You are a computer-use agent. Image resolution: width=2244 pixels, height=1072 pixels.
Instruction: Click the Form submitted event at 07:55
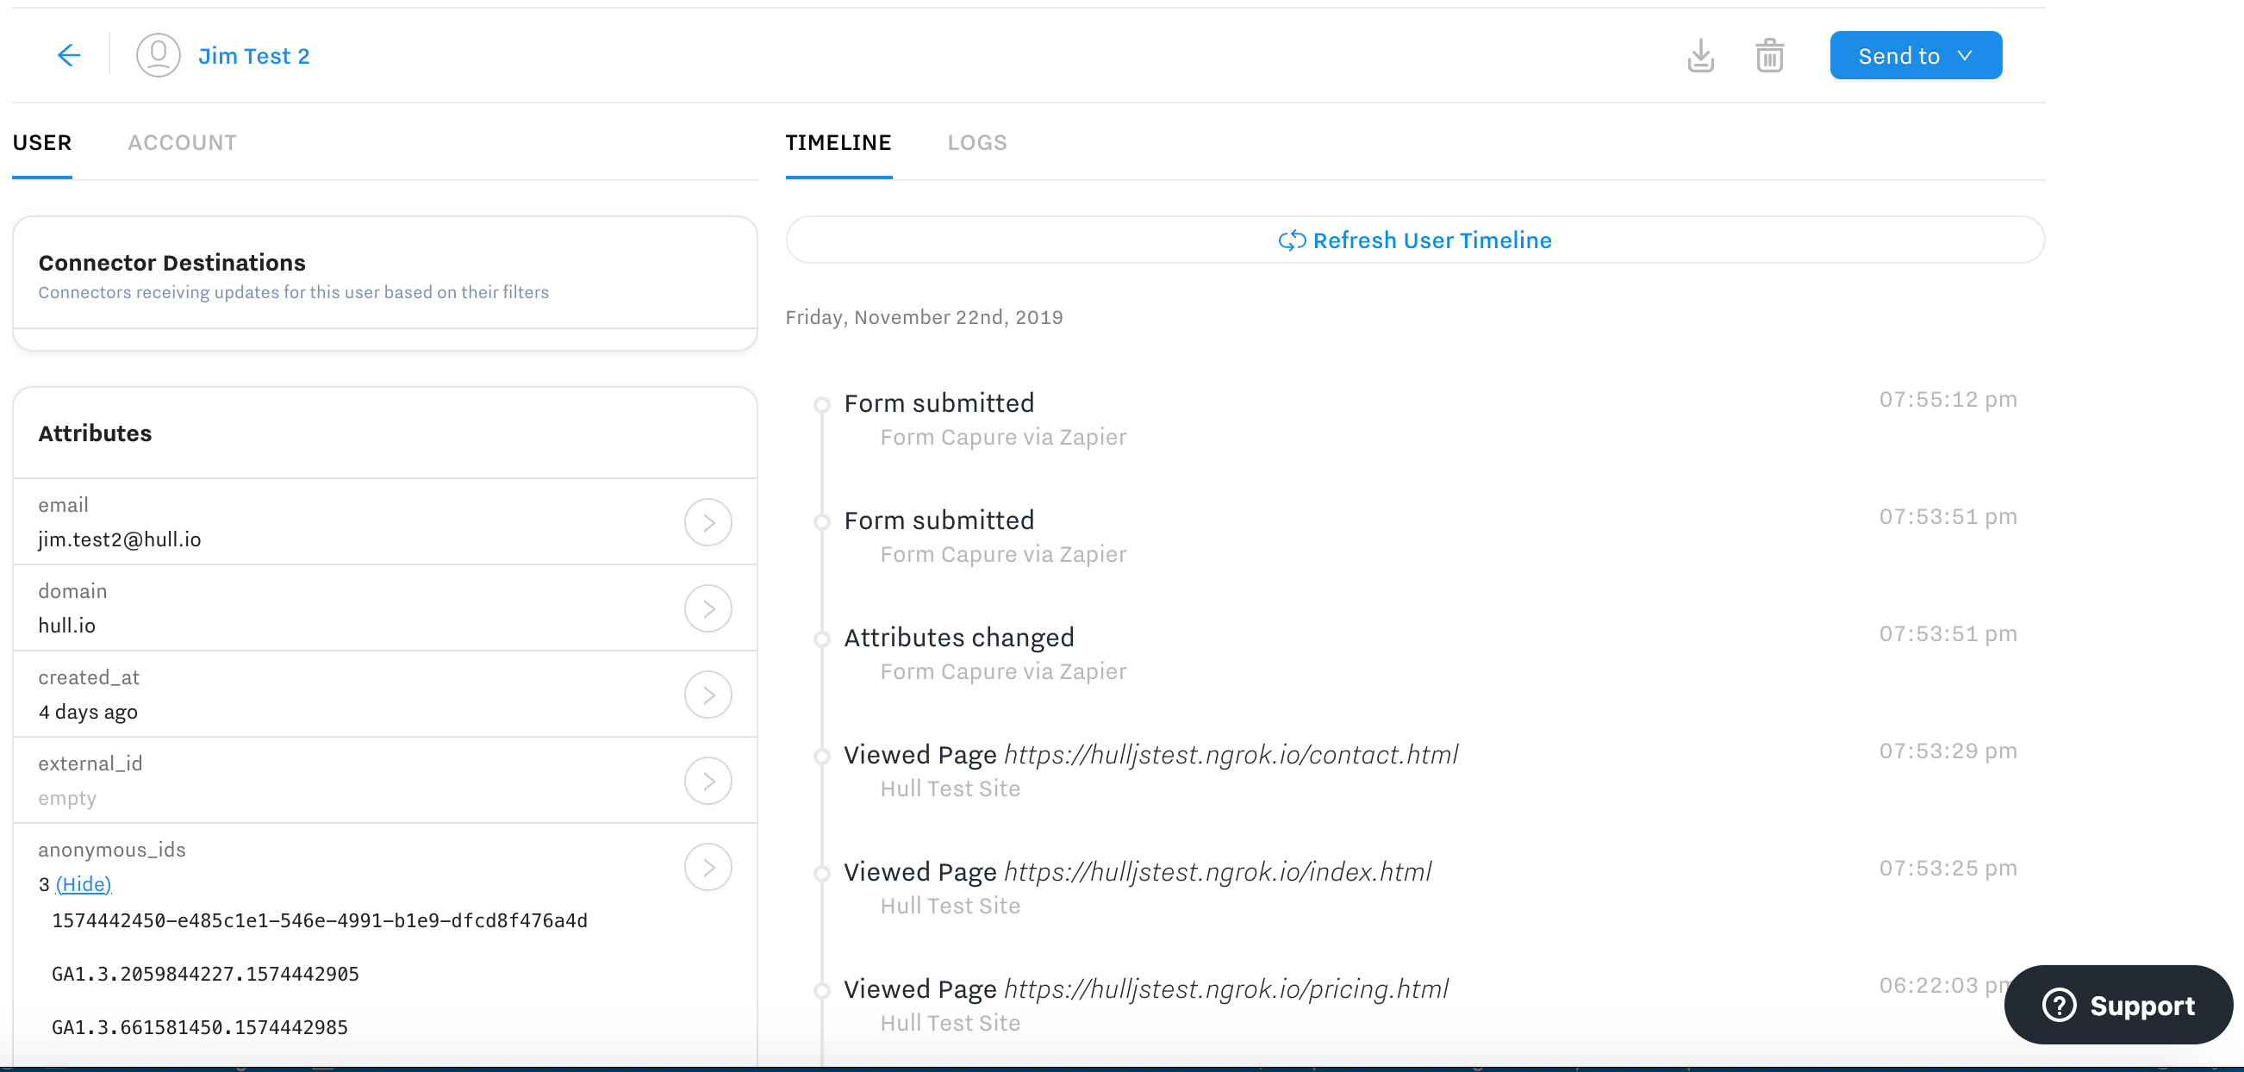click(x=938, y=402)
